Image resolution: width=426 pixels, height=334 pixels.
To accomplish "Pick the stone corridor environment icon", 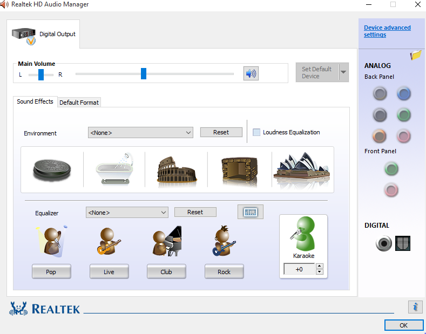I will point(239,171).
